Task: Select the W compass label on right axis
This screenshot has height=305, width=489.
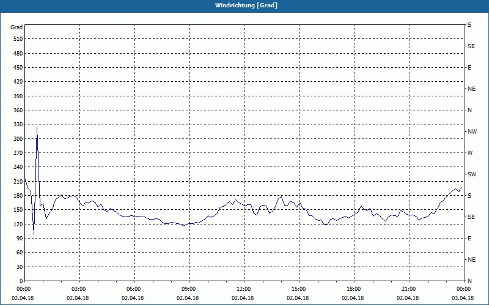Action: 470,153
